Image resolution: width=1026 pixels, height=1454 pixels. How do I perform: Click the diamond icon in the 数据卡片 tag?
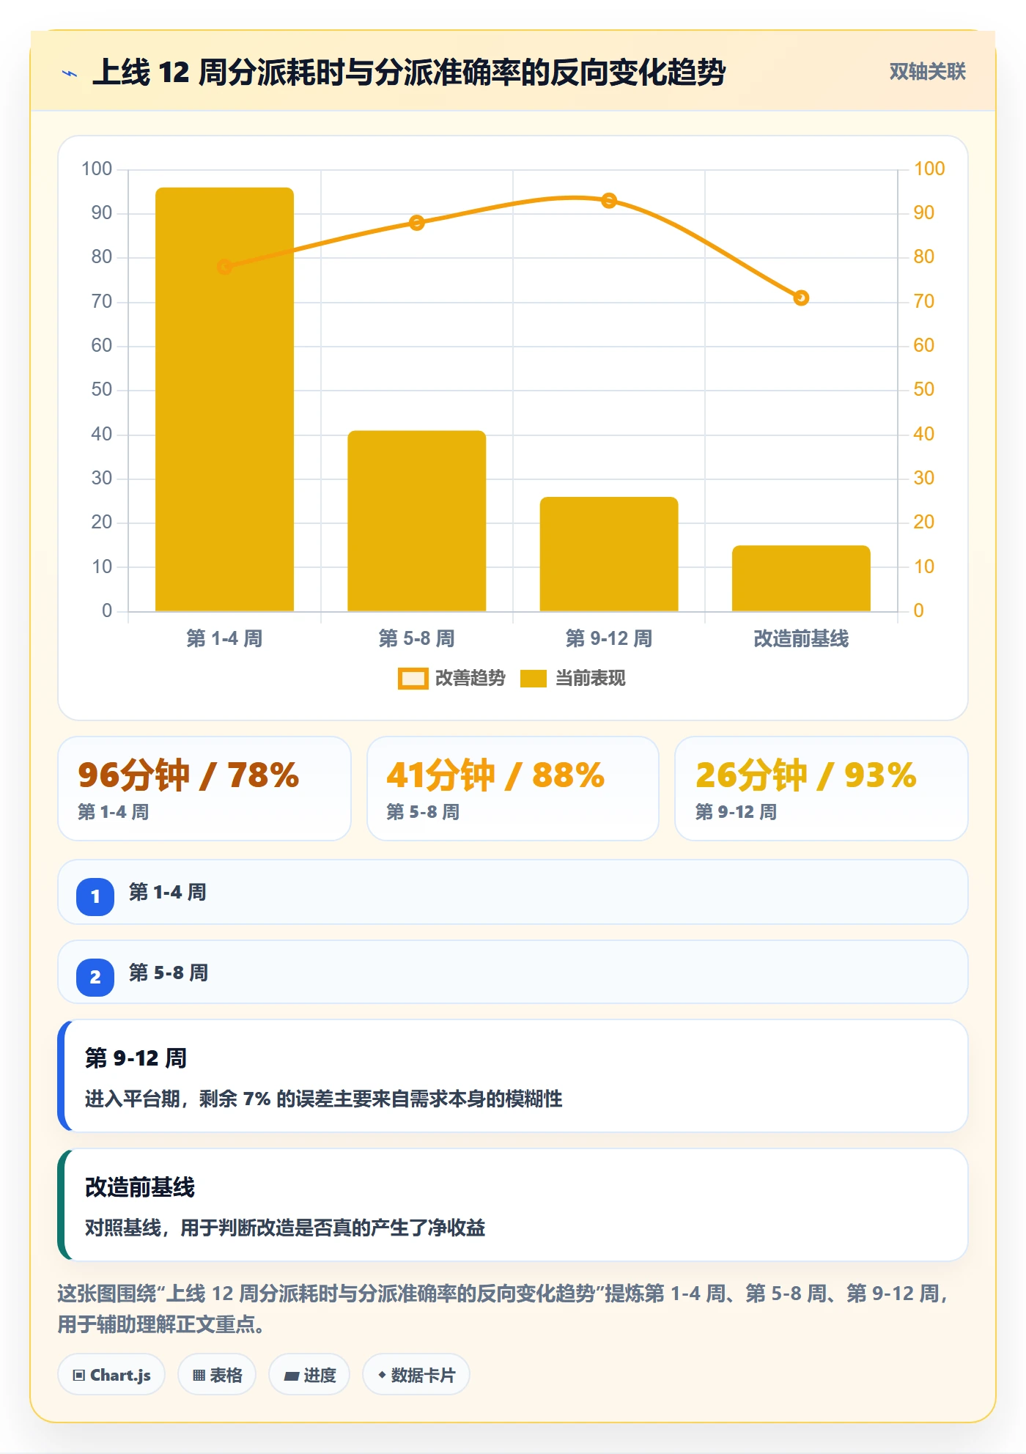(x=382, y=1375)
